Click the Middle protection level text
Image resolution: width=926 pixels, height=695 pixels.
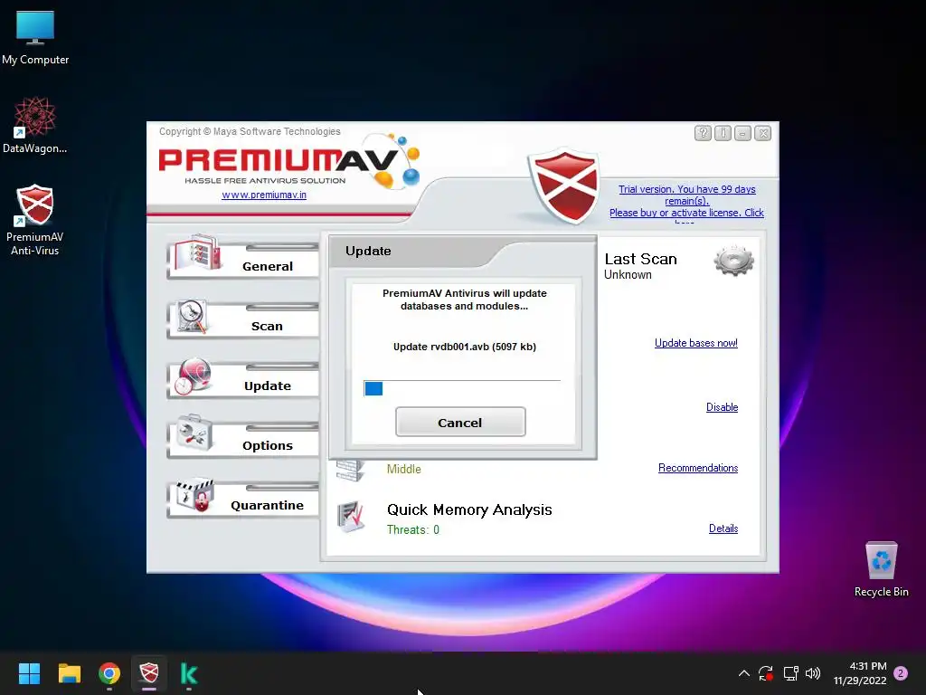point(404,470)
